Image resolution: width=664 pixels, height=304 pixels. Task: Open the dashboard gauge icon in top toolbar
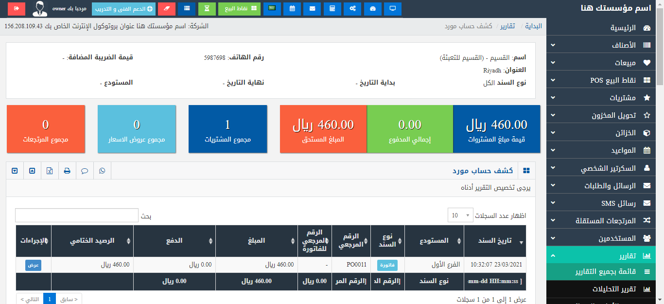pyautogui.click(x=372, y=8)
